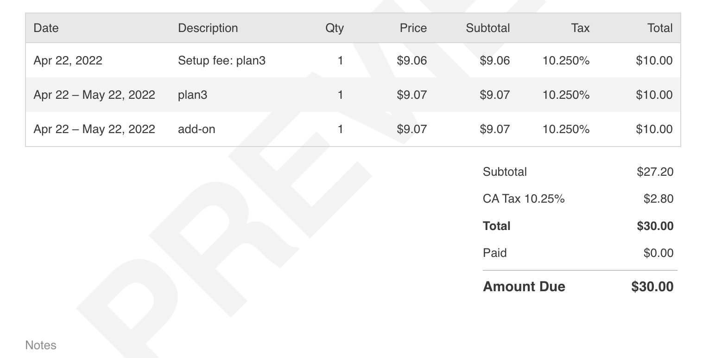This screenshot has width=709, height=358.
Task: Click the $2.80 tax amount
Action: (x=658, y=199)
